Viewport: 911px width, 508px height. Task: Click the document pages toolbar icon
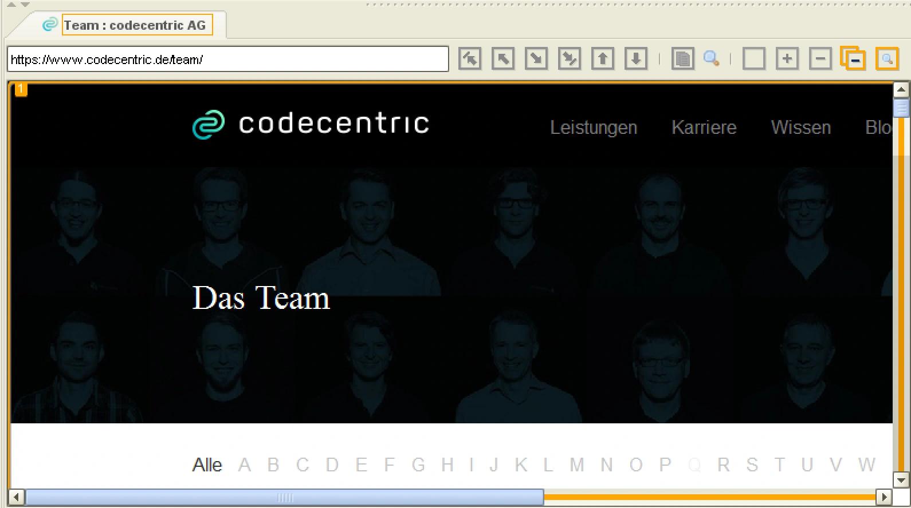point(682,59)
